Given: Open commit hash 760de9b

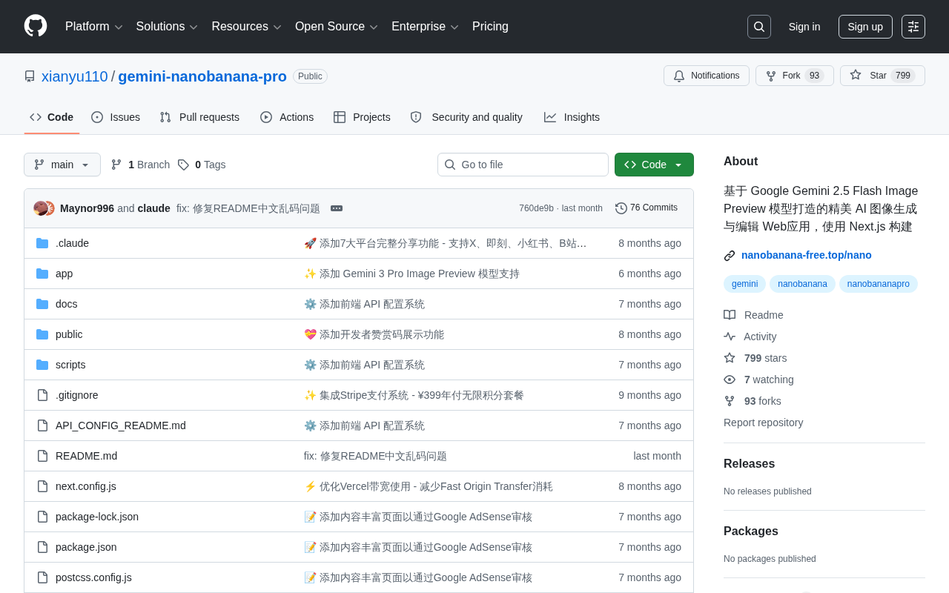Looking at the screenshot, I should coord(536,208).
